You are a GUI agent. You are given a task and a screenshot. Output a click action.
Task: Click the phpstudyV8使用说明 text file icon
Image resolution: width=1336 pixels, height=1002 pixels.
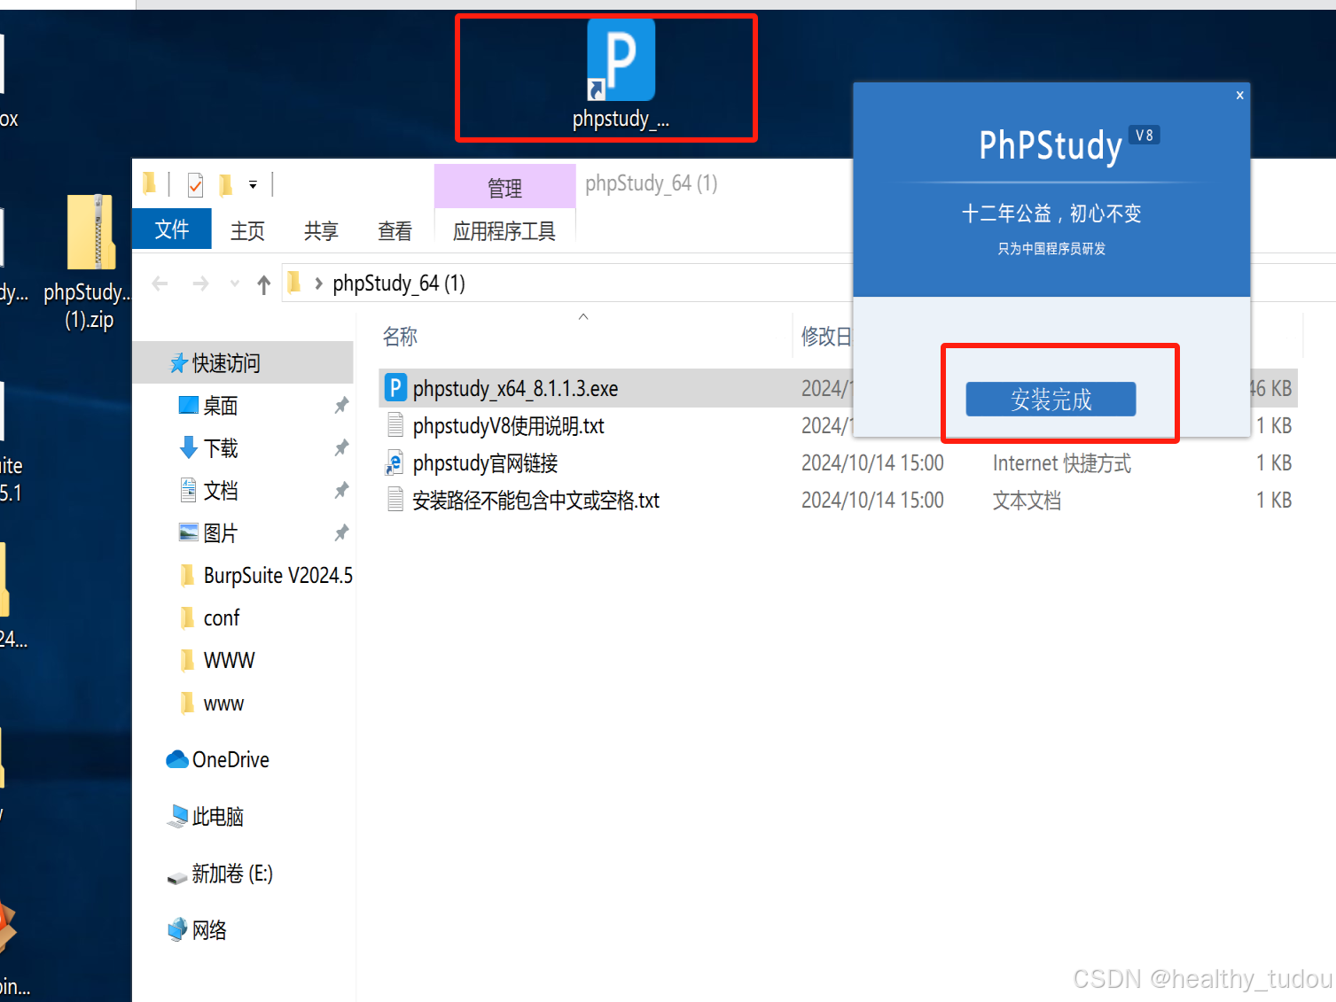coord(395,425)
